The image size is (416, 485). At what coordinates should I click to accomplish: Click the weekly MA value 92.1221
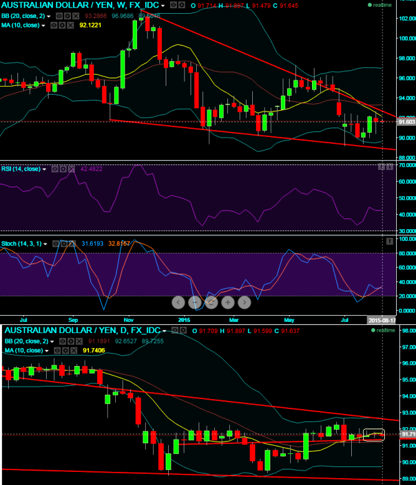click(90, 26)
